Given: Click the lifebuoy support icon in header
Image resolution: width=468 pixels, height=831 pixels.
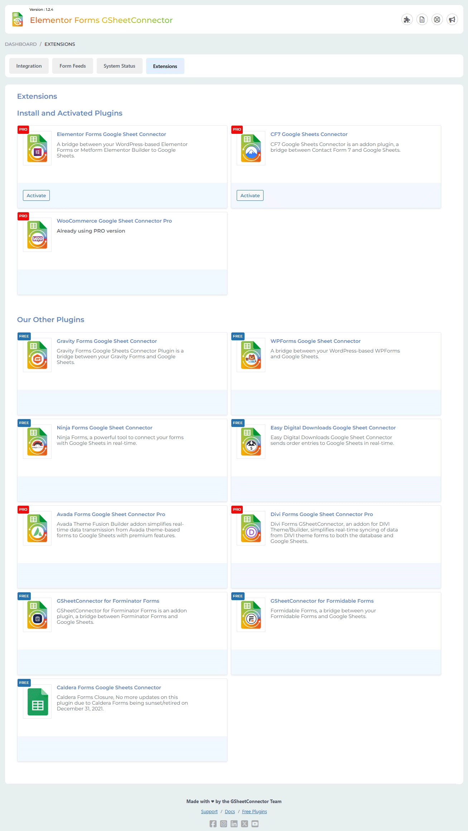Looking at the screenshot, I should pyautogui.click(x=437, y=20).
